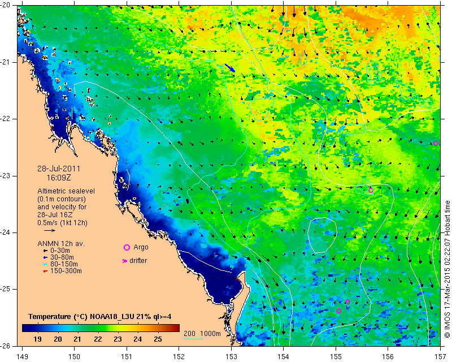Click the longitude axis label 156
The width and height of the screenshot is (452, 362).
click(388, 357)
